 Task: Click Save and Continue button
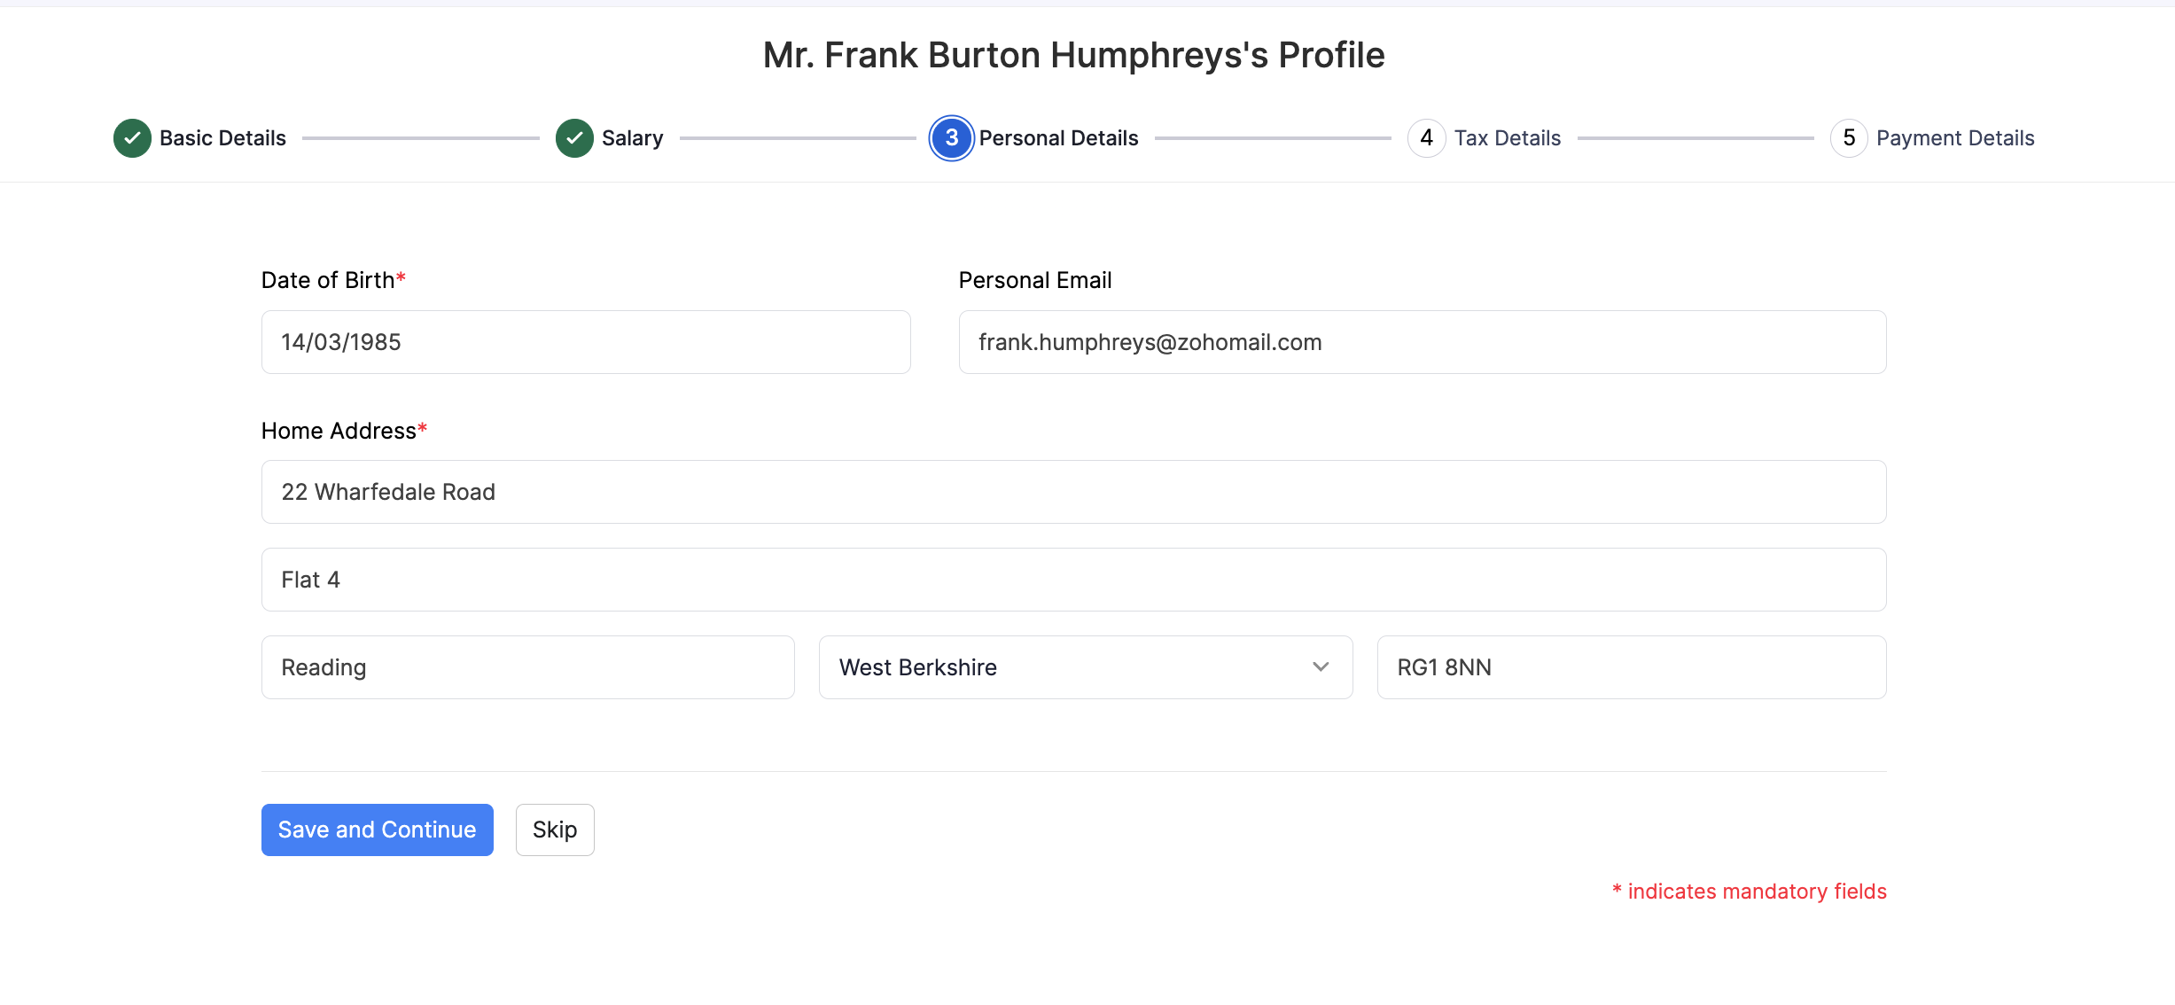tap(378, 830)
